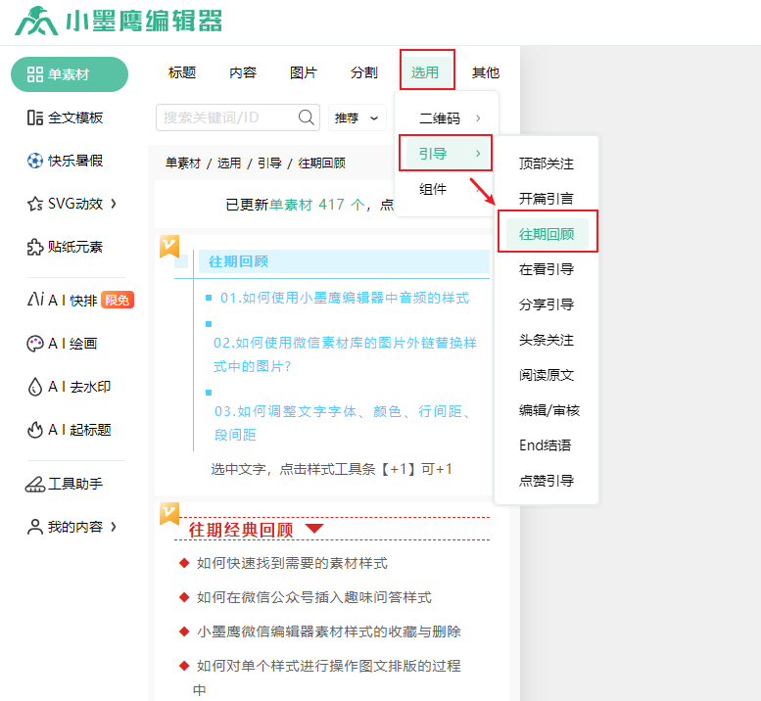Viewport: 761px width, 701px height.
Task: Click 如何快速找到需要的素材样式
Action: (292, 563)
